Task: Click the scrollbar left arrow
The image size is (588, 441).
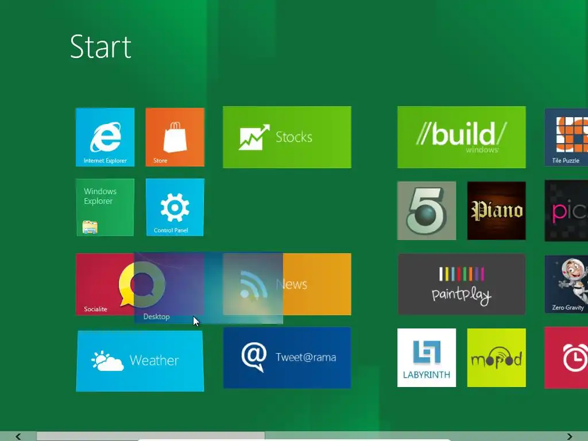Action: (x=18, y=436)
